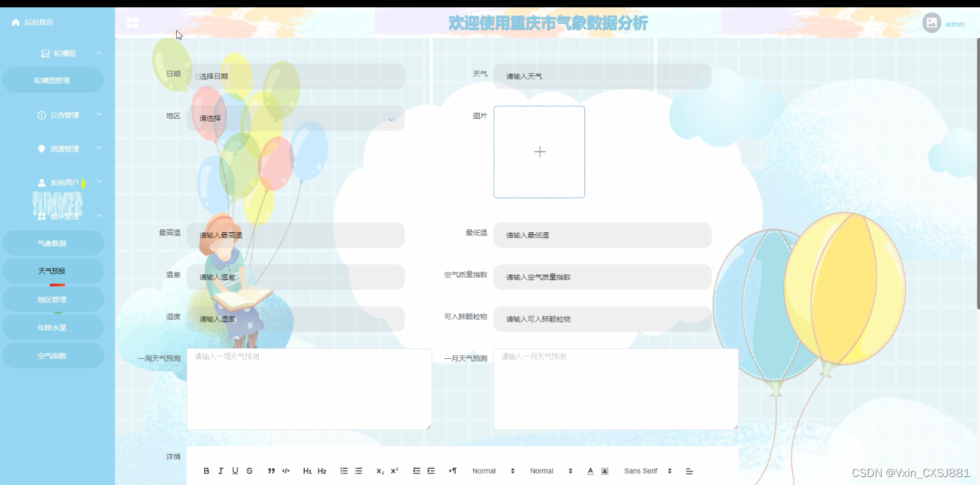Toggle underline formatting in editor
The image size is (980, 485).
pyautogui.click(x=235, y=471)
